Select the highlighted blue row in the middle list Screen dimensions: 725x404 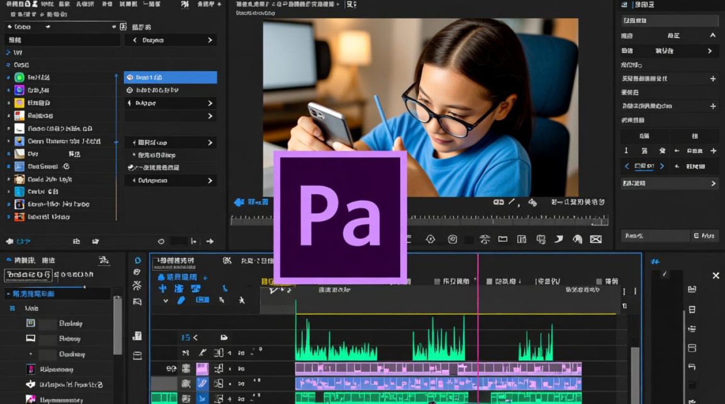170,78
